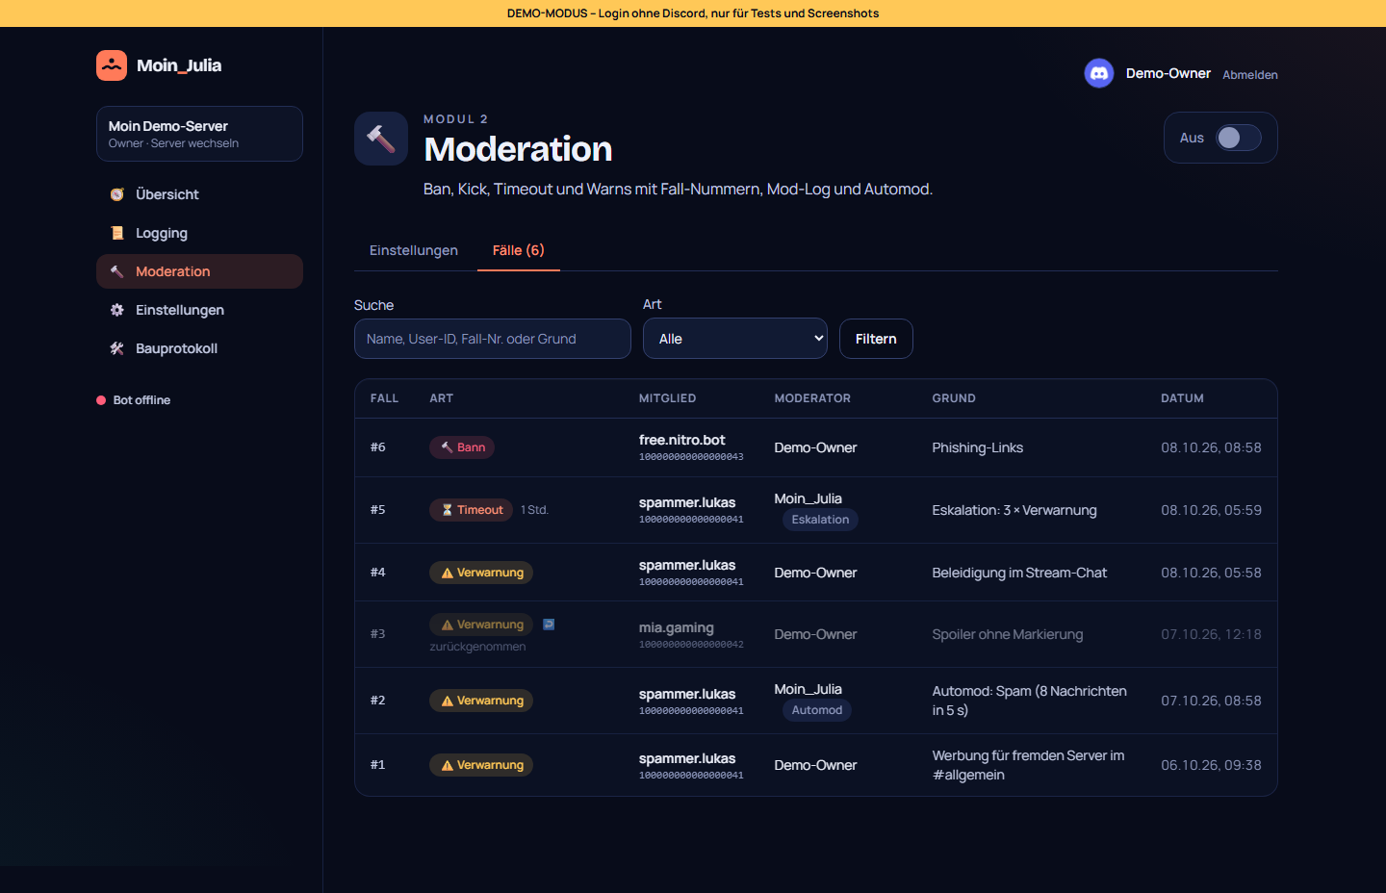Image resolution: width=1386 pixels, height=893 pixels.
Task: Click the Eskalation tag in case #5
Action: pyautogui.click(x=820, y=520)
